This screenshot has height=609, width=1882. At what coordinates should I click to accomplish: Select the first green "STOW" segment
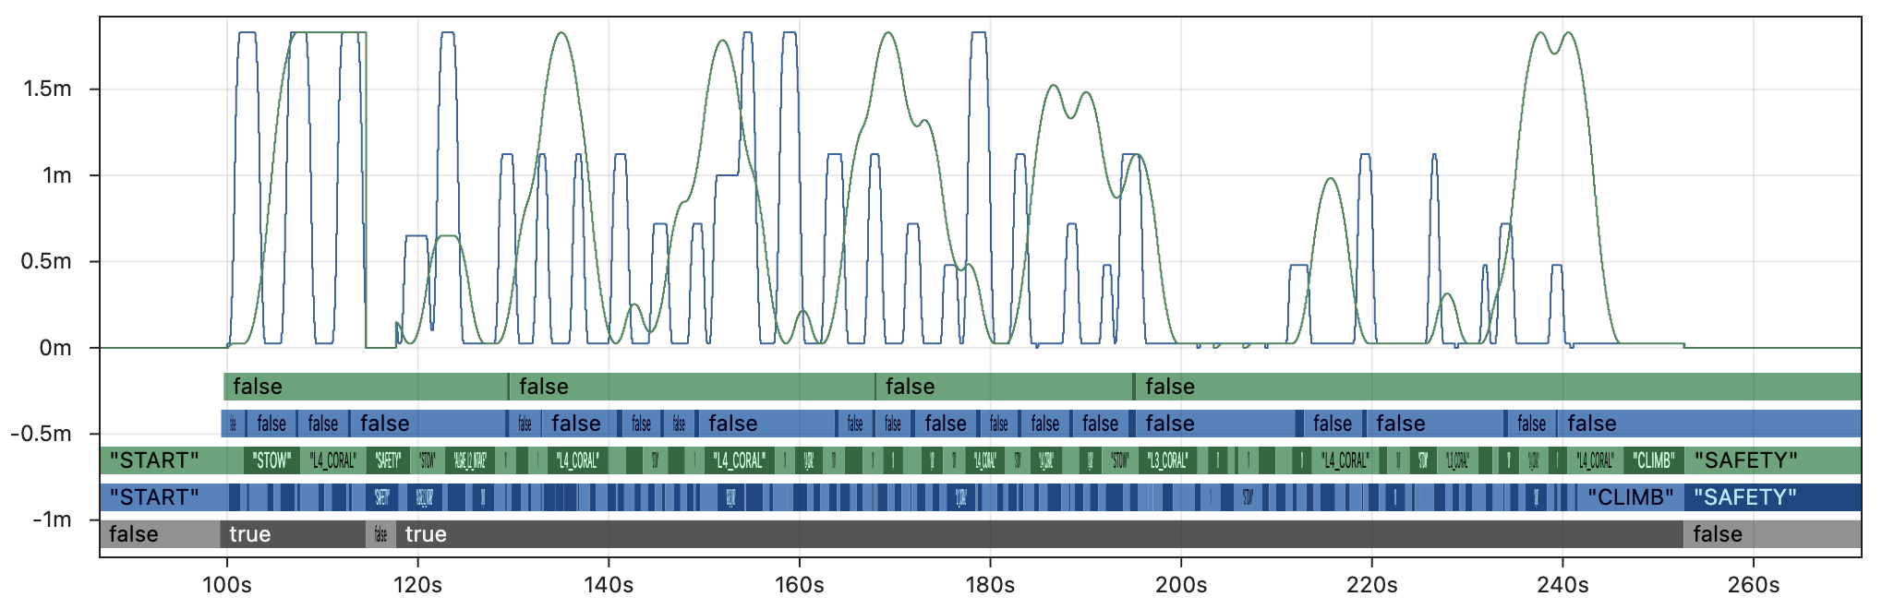pos(271,460)
